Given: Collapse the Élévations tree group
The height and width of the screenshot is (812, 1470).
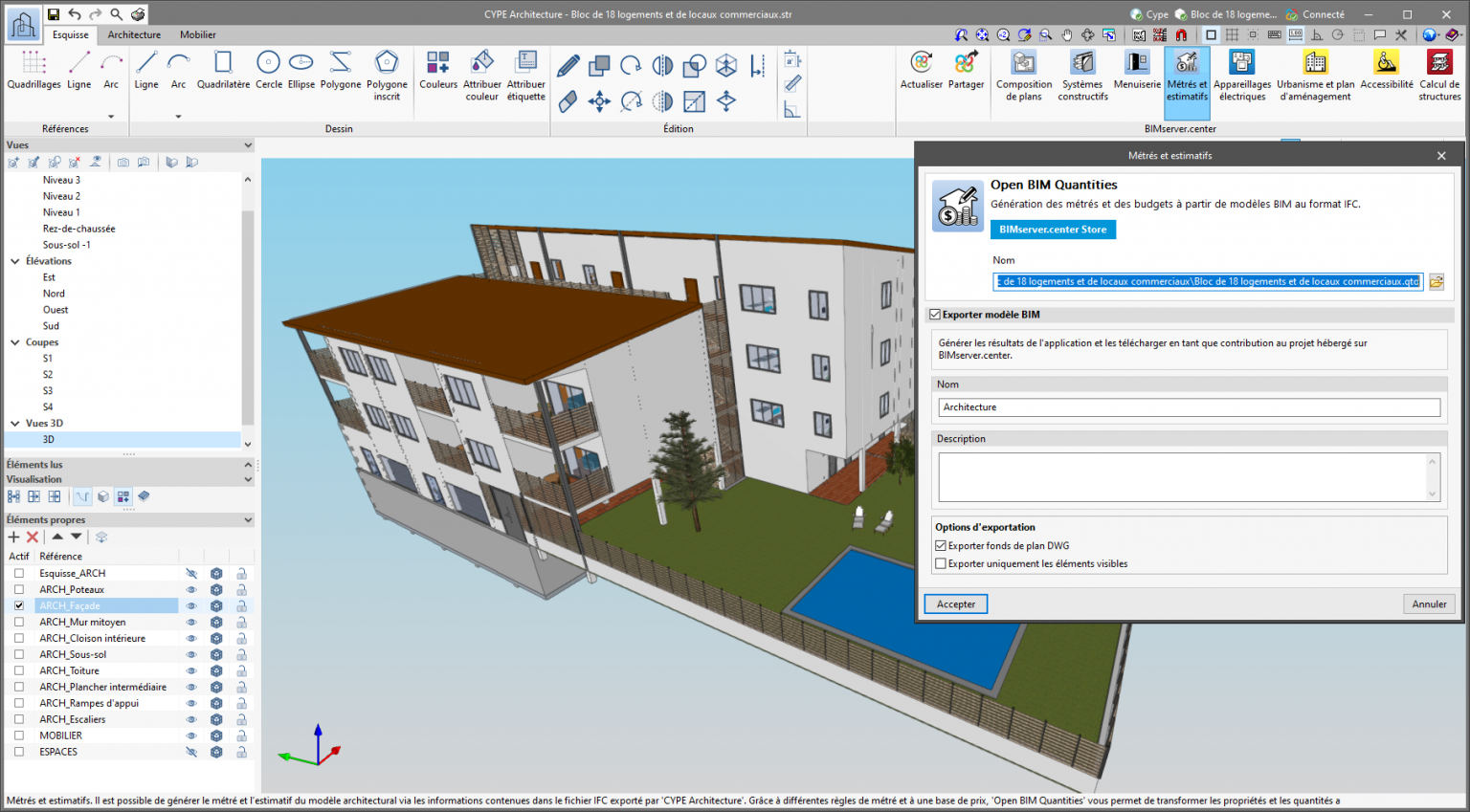Looking at the screenshot, I should (x=15, y=261).
